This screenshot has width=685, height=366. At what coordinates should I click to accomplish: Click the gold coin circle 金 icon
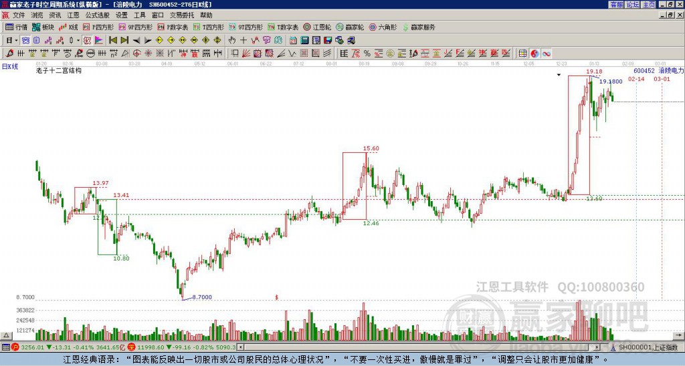click(390, 53)
